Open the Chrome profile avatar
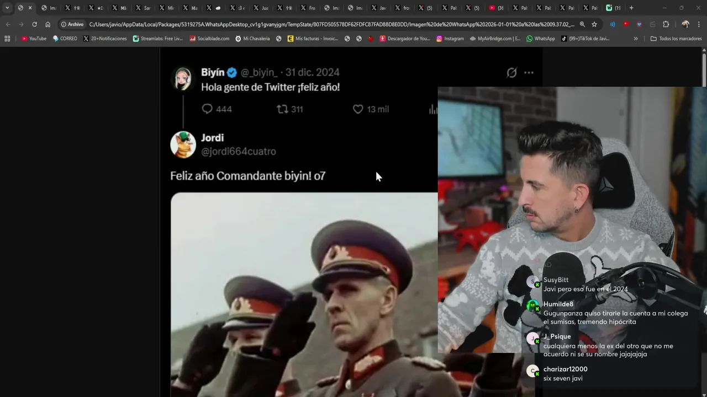Screen dimensions: 707x397 (x=685, y=24)
